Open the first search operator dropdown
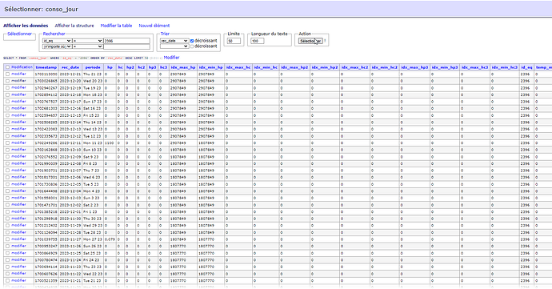552x289 pixels. 88,41
